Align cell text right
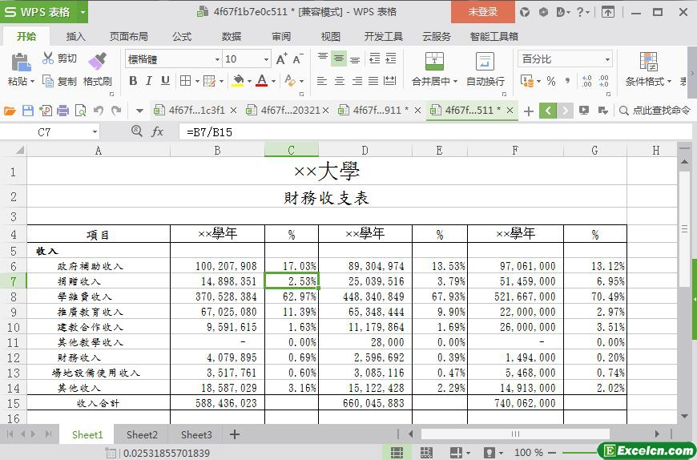697x460 pixels. point(357,81)
